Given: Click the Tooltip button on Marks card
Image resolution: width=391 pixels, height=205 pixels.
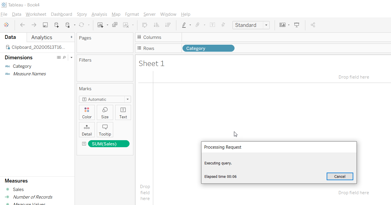Looking at the screenshot, I should click(x=105, y=130).
